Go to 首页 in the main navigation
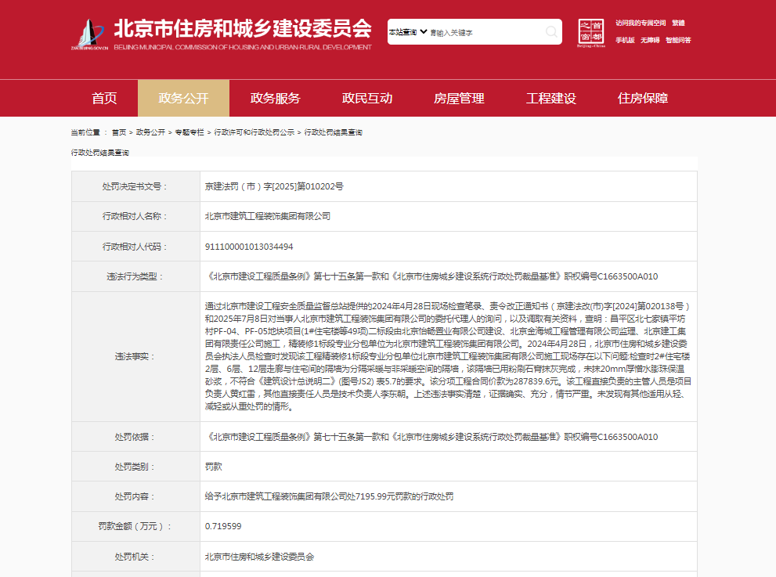 (104, 99)
